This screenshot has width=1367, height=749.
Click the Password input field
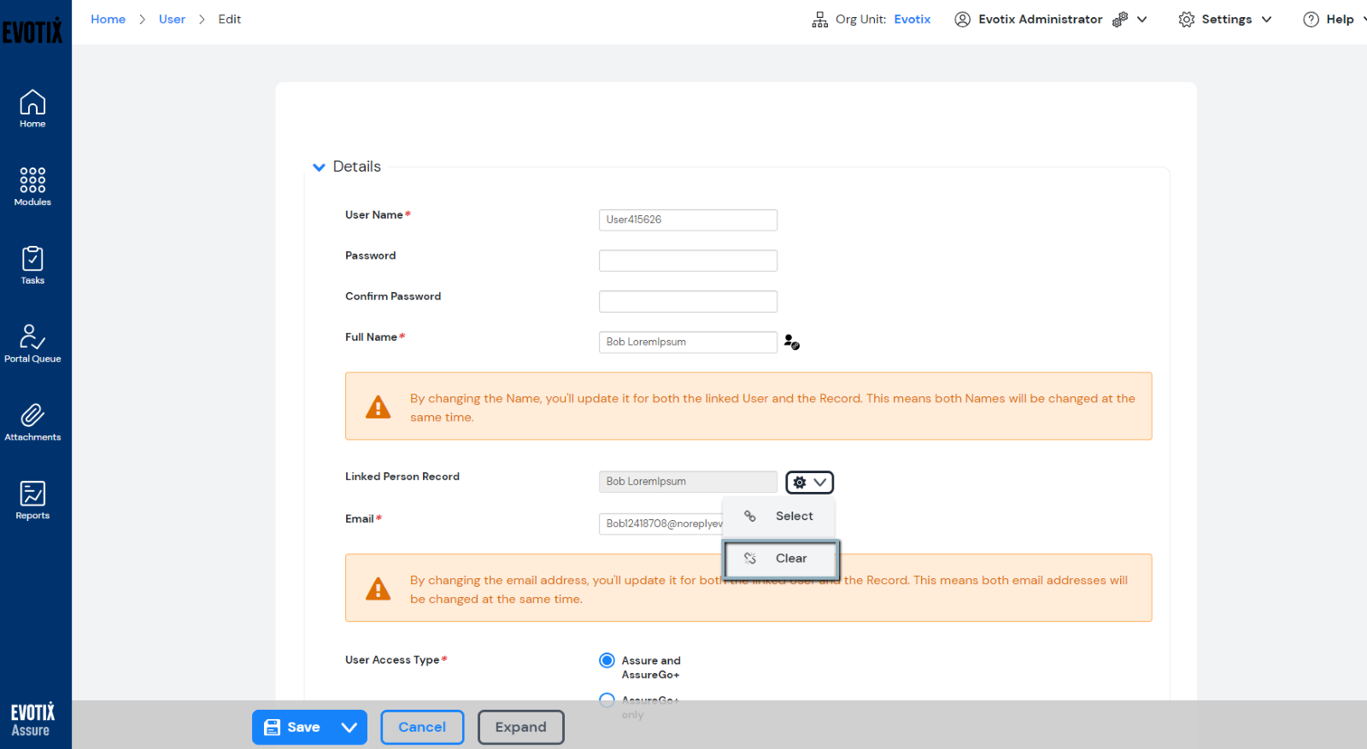pyautogui.click(x=688, y=260)
